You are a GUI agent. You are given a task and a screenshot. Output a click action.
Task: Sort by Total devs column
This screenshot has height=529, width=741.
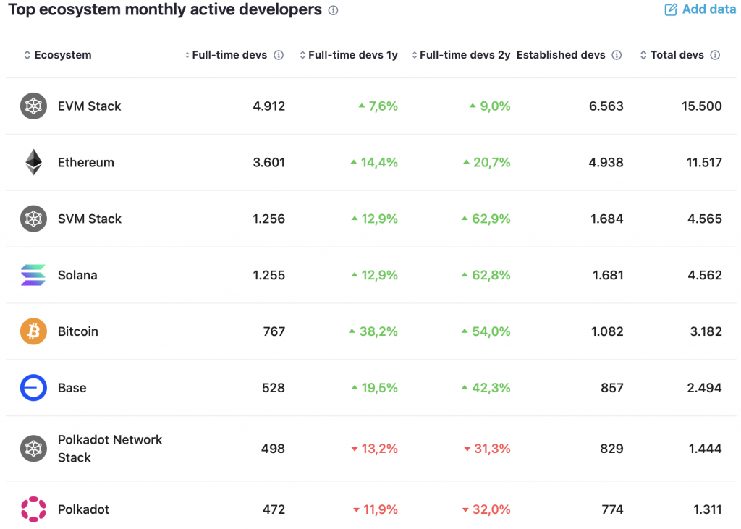tap(672, 55)
